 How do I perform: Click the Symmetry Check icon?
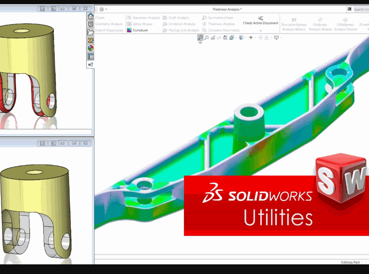pos(204,17)
